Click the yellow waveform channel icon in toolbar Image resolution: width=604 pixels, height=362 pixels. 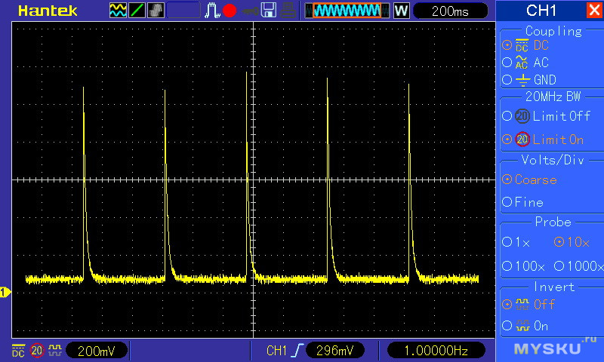(x=119, y=11)
